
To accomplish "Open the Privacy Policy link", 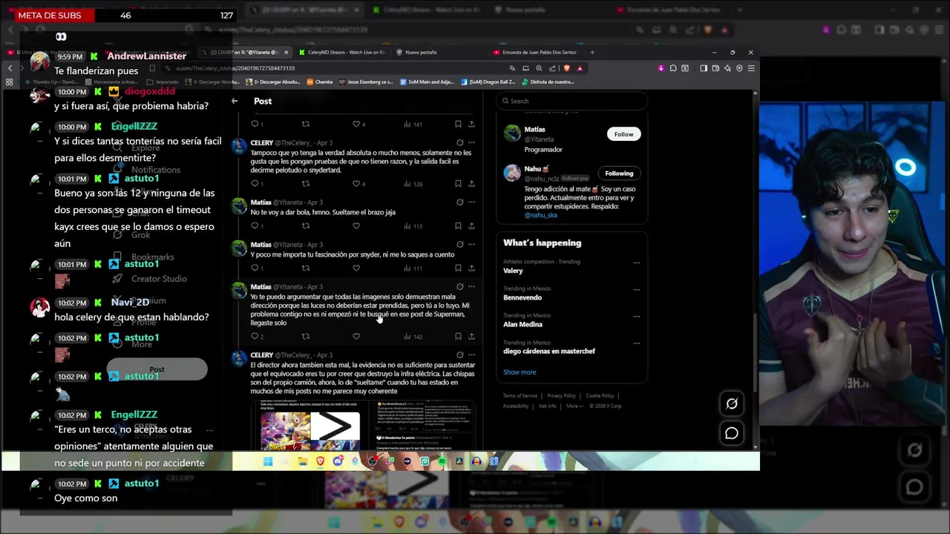I will pyautogui.click(x=561, y=396).
